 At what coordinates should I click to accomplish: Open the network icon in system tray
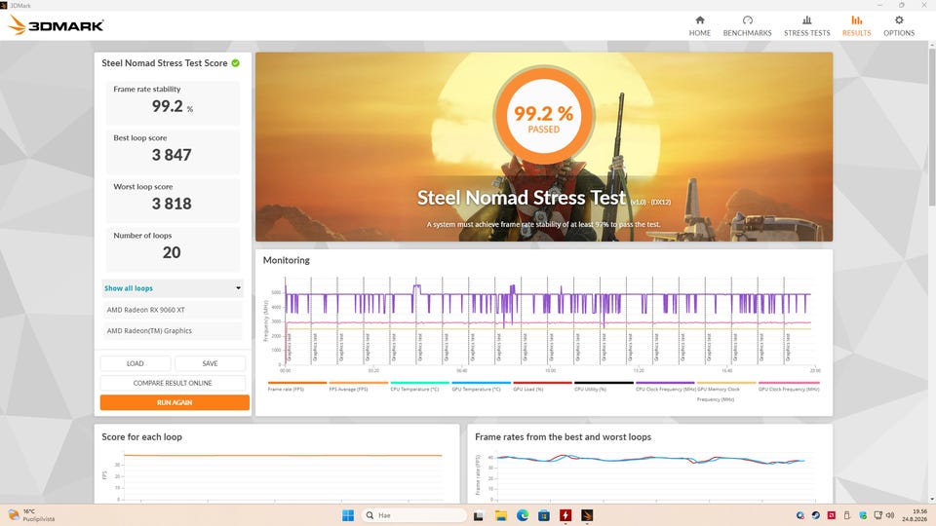877,515
